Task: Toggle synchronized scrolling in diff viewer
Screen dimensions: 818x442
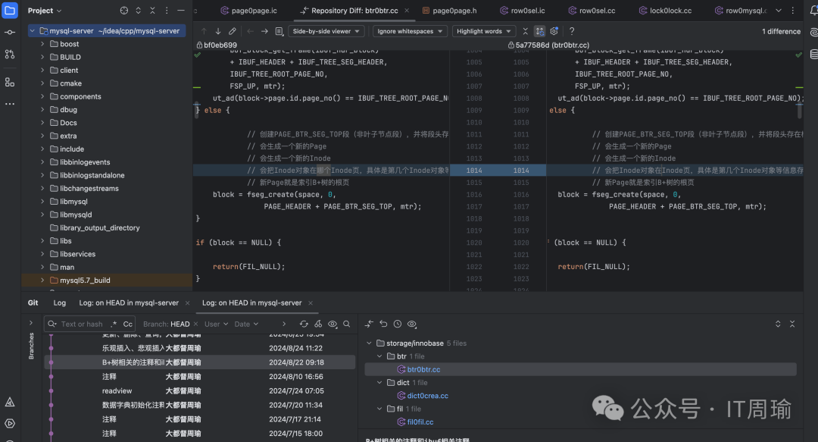Action: click(539, 31)
